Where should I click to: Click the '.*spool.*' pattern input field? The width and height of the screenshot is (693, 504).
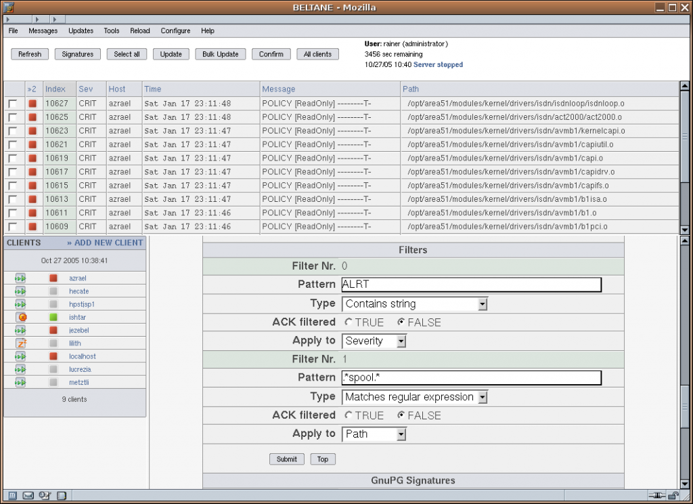tap(471, 377)
